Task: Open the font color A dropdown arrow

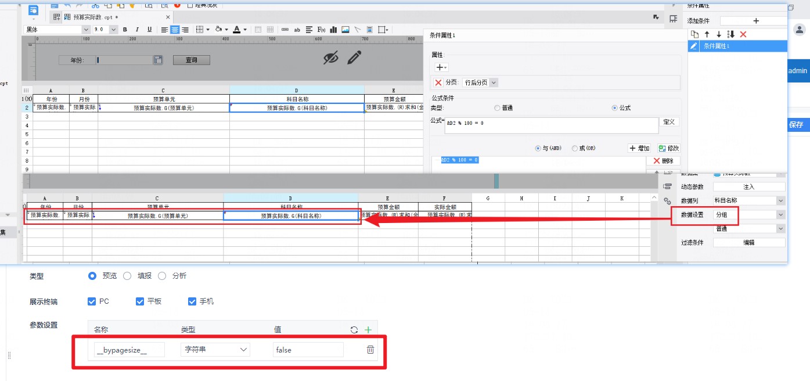Action: tap(245, 30)
